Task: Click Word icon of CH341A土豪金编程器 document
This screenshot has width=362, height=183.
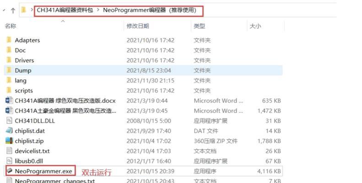Action: [x=9, y=111]
